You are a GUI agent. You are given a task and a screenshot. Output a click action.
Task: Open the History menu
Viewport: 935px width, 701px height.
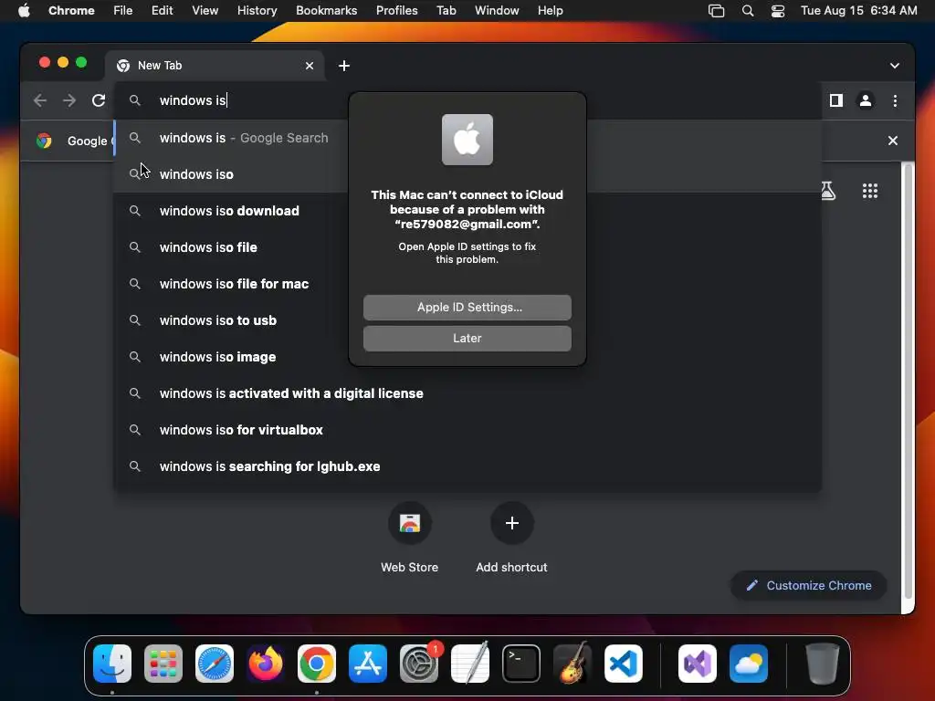click(257, 11)
